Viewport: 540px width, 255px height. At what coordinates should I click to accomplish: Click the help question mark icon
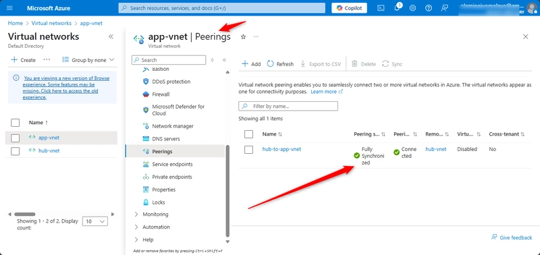(429, 8)
